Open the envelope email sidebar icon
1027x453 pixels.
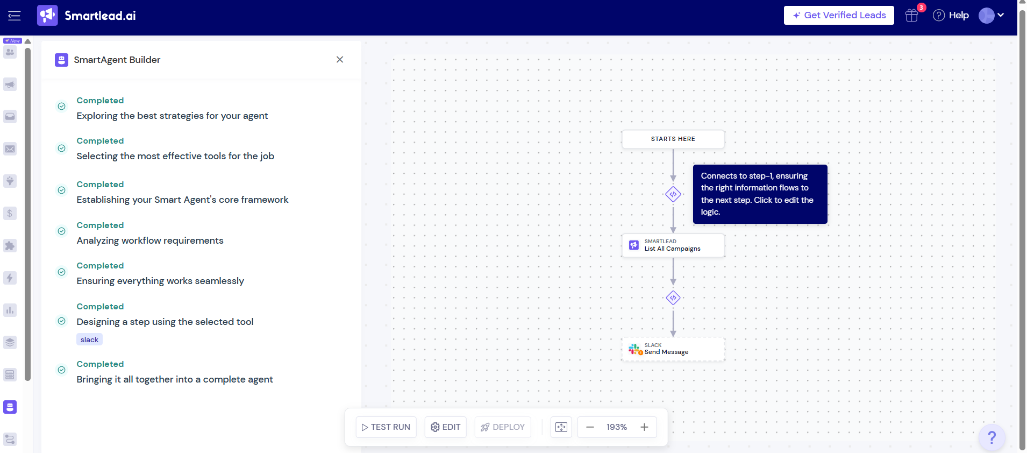pyautogui.click(x=10, y=149)
